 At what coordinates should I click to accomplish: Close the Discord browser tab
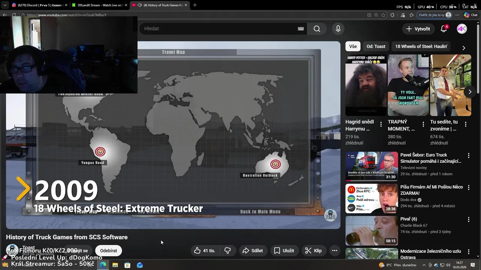[x=65, y=5]
